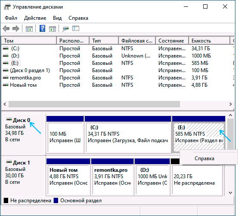Show or hide console tree icon
Screen dimensions: 238x216
click(29, 29)
